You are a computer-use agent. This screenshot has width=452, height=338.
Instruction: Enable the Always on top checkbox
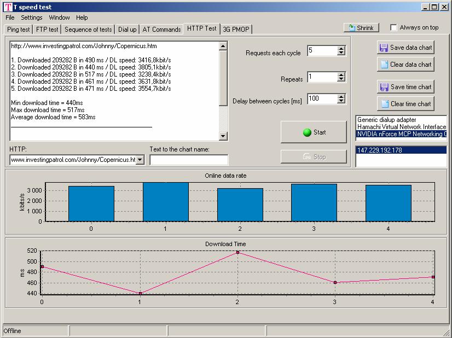tap(393, 27)
